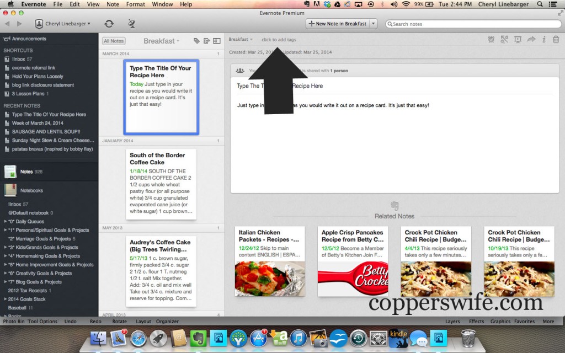Screen dimensions: 565x353
Task: Click Organizer in photo editor bar behind Evernote
Action: (167, 322)
